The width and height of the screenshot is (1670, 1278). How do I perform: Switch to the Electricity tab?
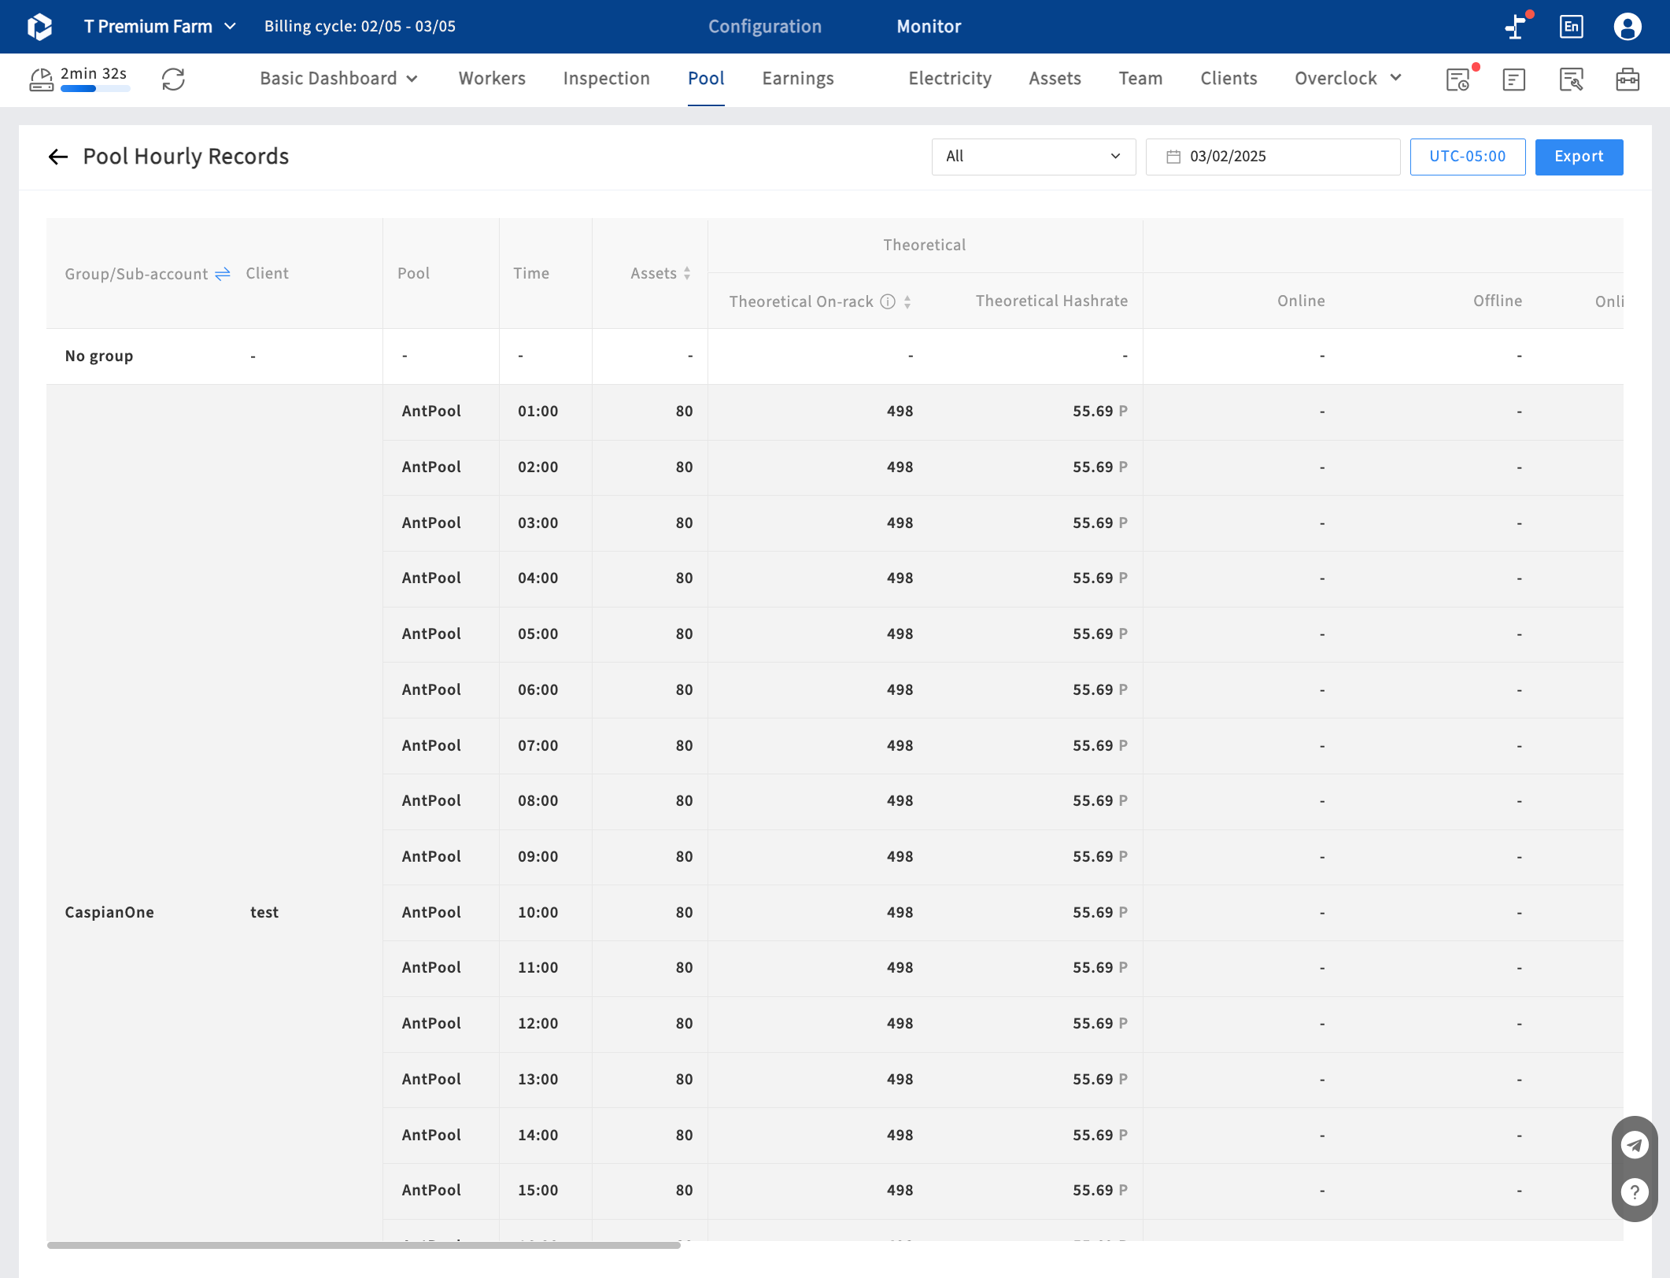pos(950,78)
